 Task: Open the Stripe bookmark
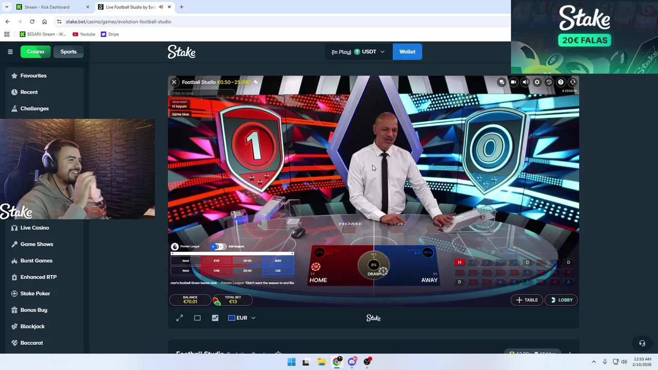(110, 34)
